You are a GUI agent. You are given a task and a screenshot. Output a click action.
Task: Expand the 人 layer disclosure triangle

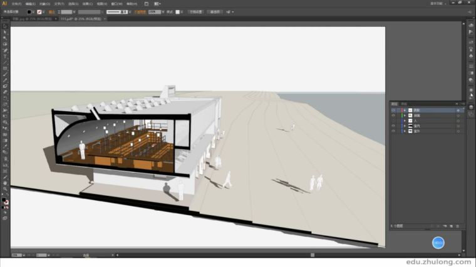pyautogui.click(x=404, y=121)
